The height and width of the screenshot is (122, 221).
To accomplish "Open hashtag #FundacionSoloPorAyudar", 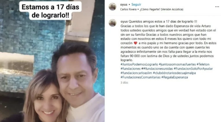I will [x=193, y=69].
